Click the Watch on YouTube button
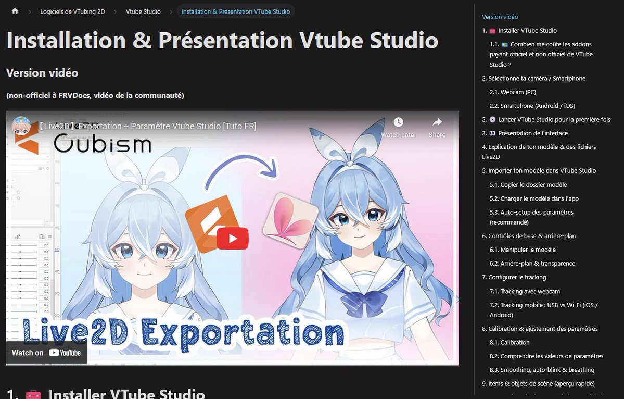 point(46,353)
